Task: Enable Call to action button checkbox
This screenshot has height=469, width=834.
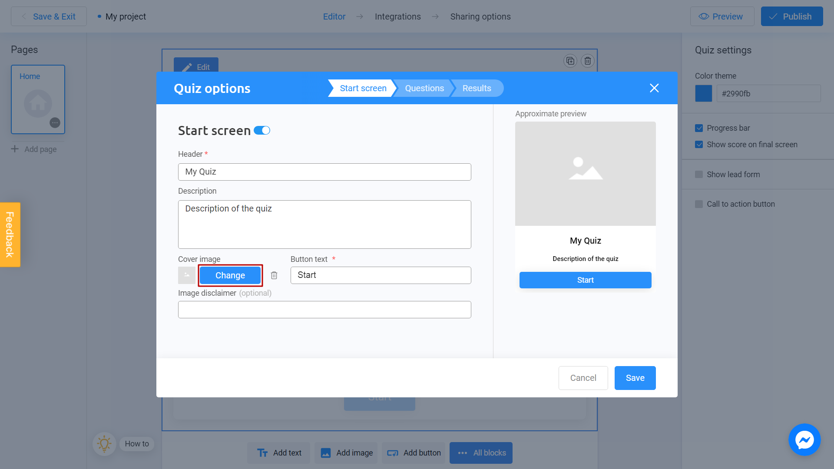Action: 699,204
